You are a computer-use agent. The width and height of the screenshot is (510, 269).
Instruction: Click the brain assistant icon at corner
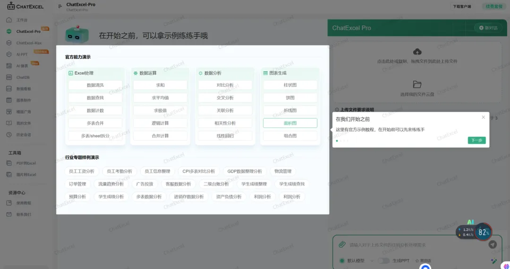(x=506, y=266)
